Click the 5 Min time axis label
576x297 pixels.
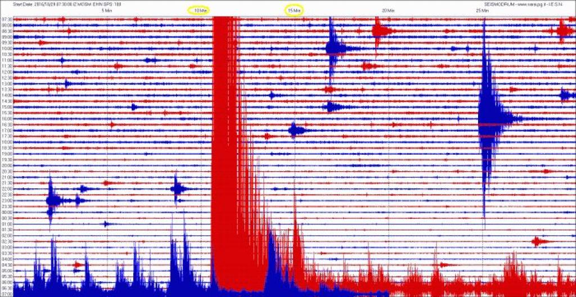[x=105, y=11]
